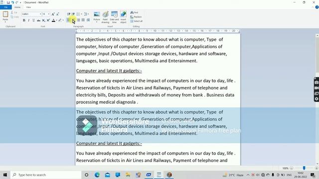This screenshot has width=319, height=179.
Task: Click the zoom in plus button
Action: click(x=317, y=168)
